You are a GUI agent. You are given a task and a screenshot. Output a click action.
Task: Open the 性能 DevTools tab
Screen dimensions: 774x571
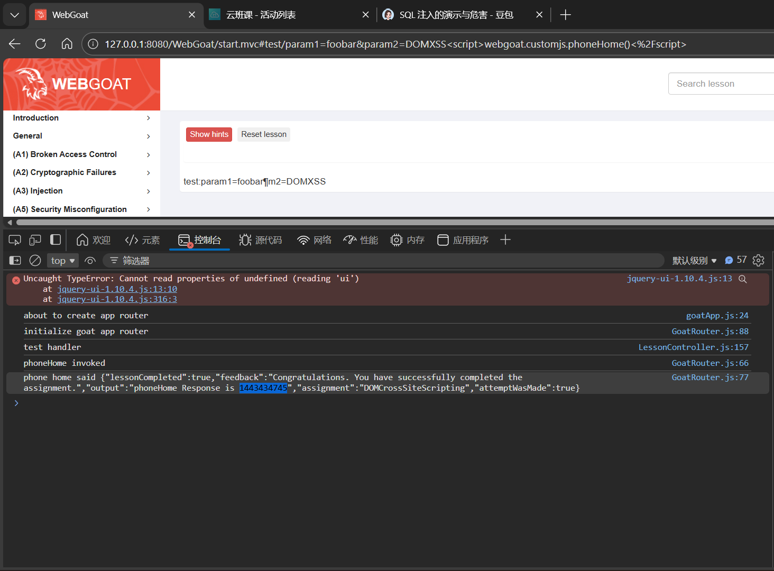pyautogui.click(x=361, y=240)
